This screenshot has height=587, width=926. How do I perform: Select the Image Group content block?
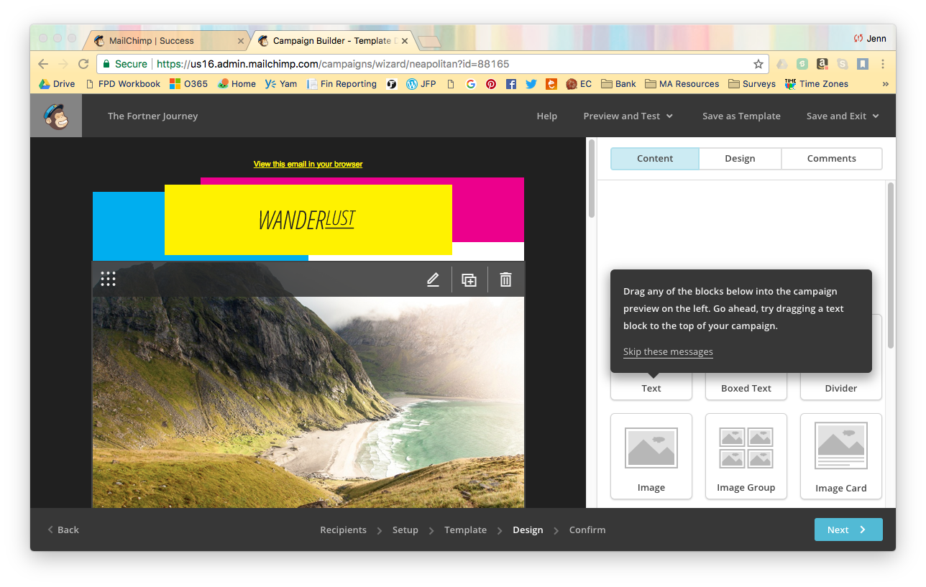tap(746, 456)
